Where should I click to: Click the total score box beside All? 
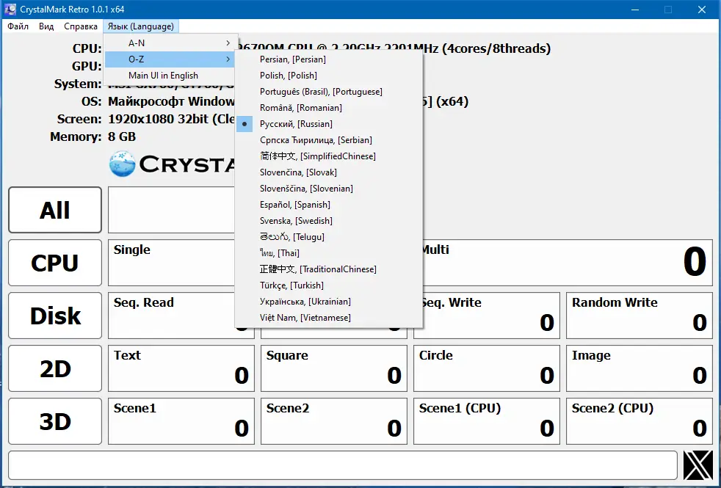click(172, 210)
